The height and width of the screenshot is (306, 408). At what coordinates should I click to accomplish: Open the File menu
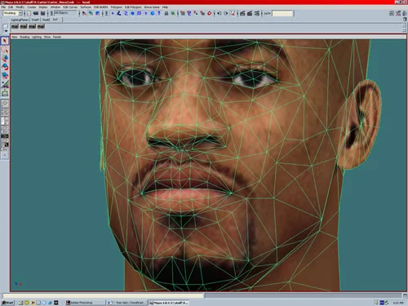coord(3,7)
